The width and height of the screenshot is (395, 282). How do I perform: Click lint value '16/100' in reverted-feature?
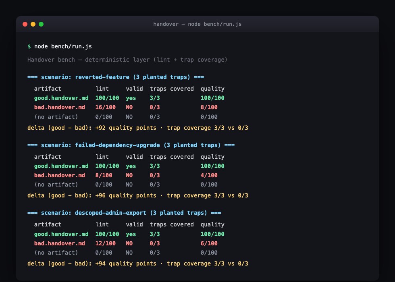pyautogui.click(x=105, y=108)
